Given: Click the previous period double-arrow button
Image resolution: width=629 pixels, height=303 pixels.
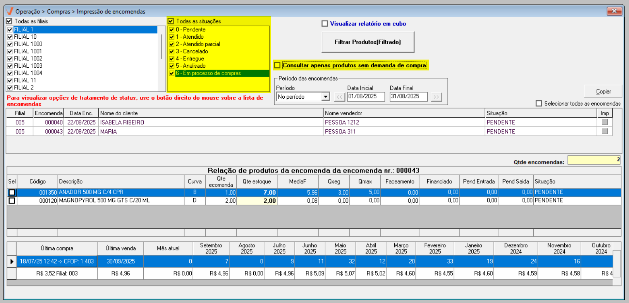Looking at the screenshot, I should click(x=339, y=97).
